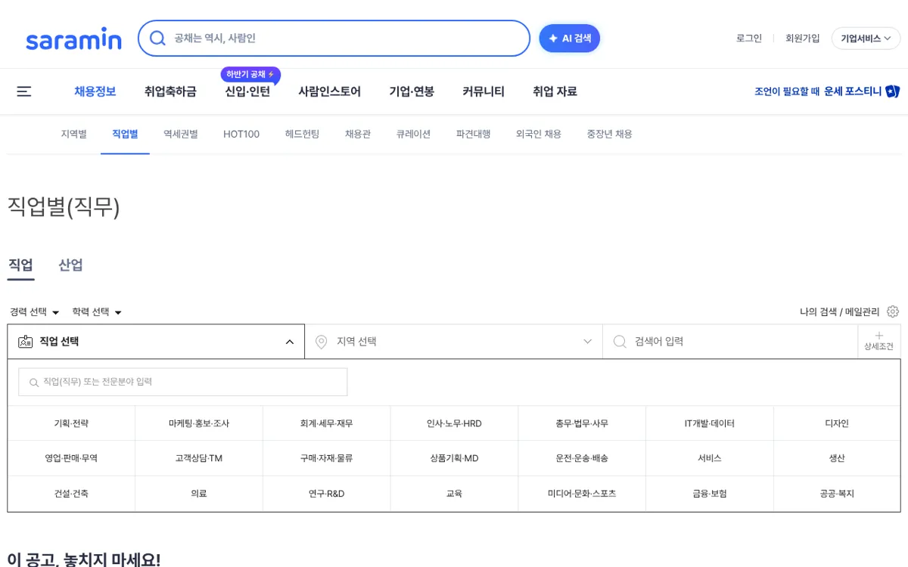This screenshot has width=908, height=567.
Task: Select 서비스 job category
Action: [710, 458]
